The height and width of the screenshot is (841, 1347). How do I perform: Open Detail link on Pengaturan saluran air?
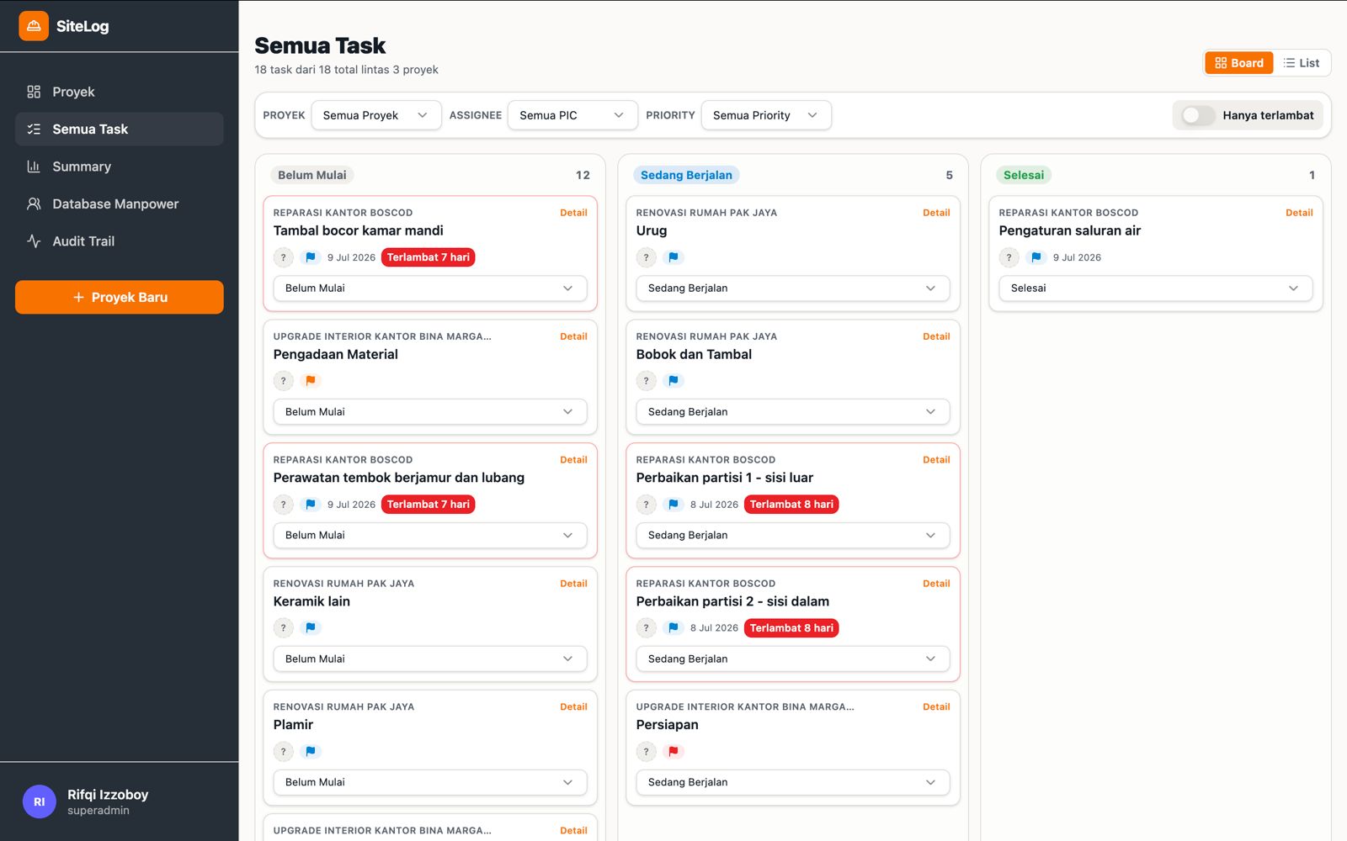(1299, 213)
